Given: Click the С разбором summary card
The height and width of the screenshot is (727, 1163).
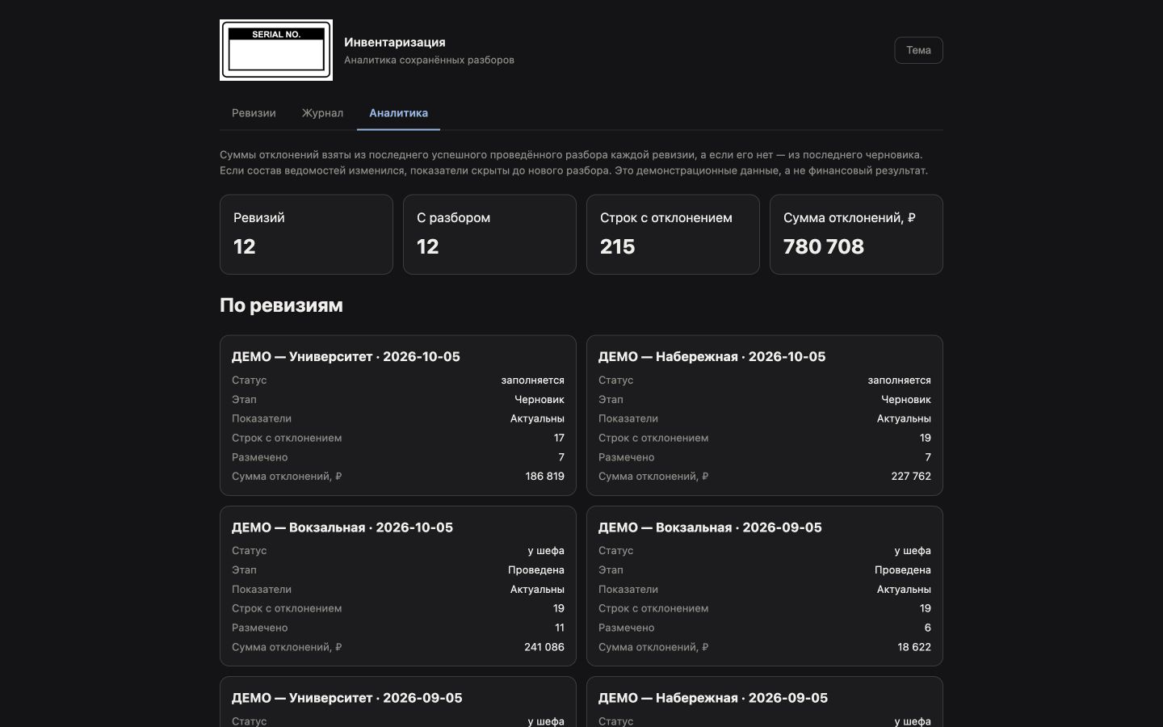Looking at the screenshot, I should [x=489, y=234].
